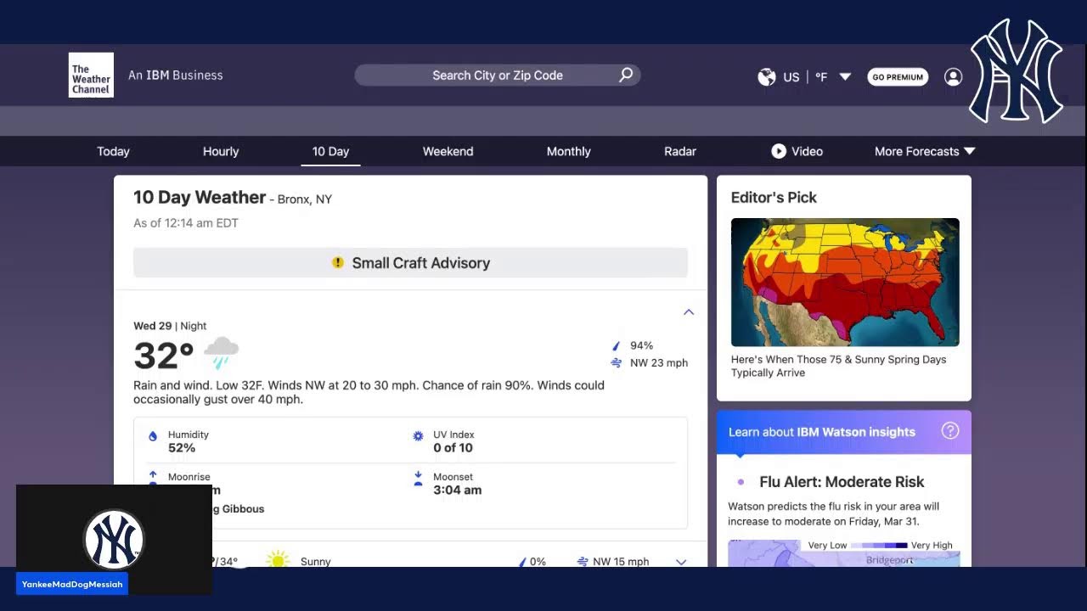Collapse the Wed 29 Night details chevron

pyautogui.click(x=689, y=311)
